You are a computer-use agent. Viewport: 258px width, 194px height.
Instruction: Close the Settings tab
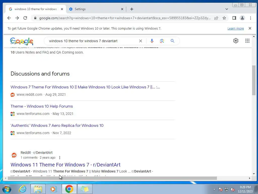tap(122, 9)
